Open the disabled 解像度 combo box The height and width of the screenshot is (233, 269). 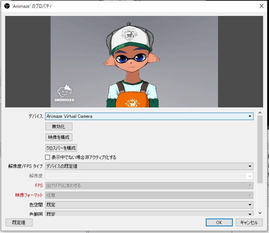pyautogui.click(x=149, y=176)
